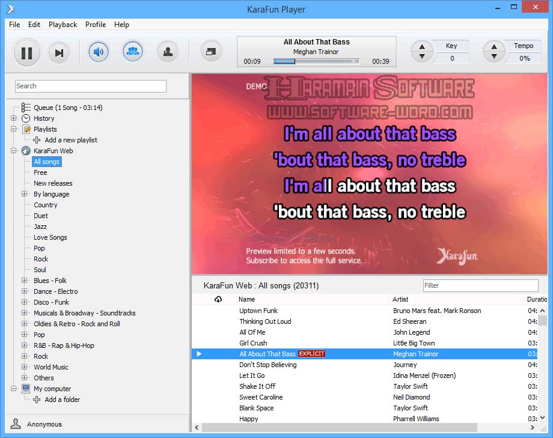
Task: Click the song progress bar
Action: (x=316, y=60)
